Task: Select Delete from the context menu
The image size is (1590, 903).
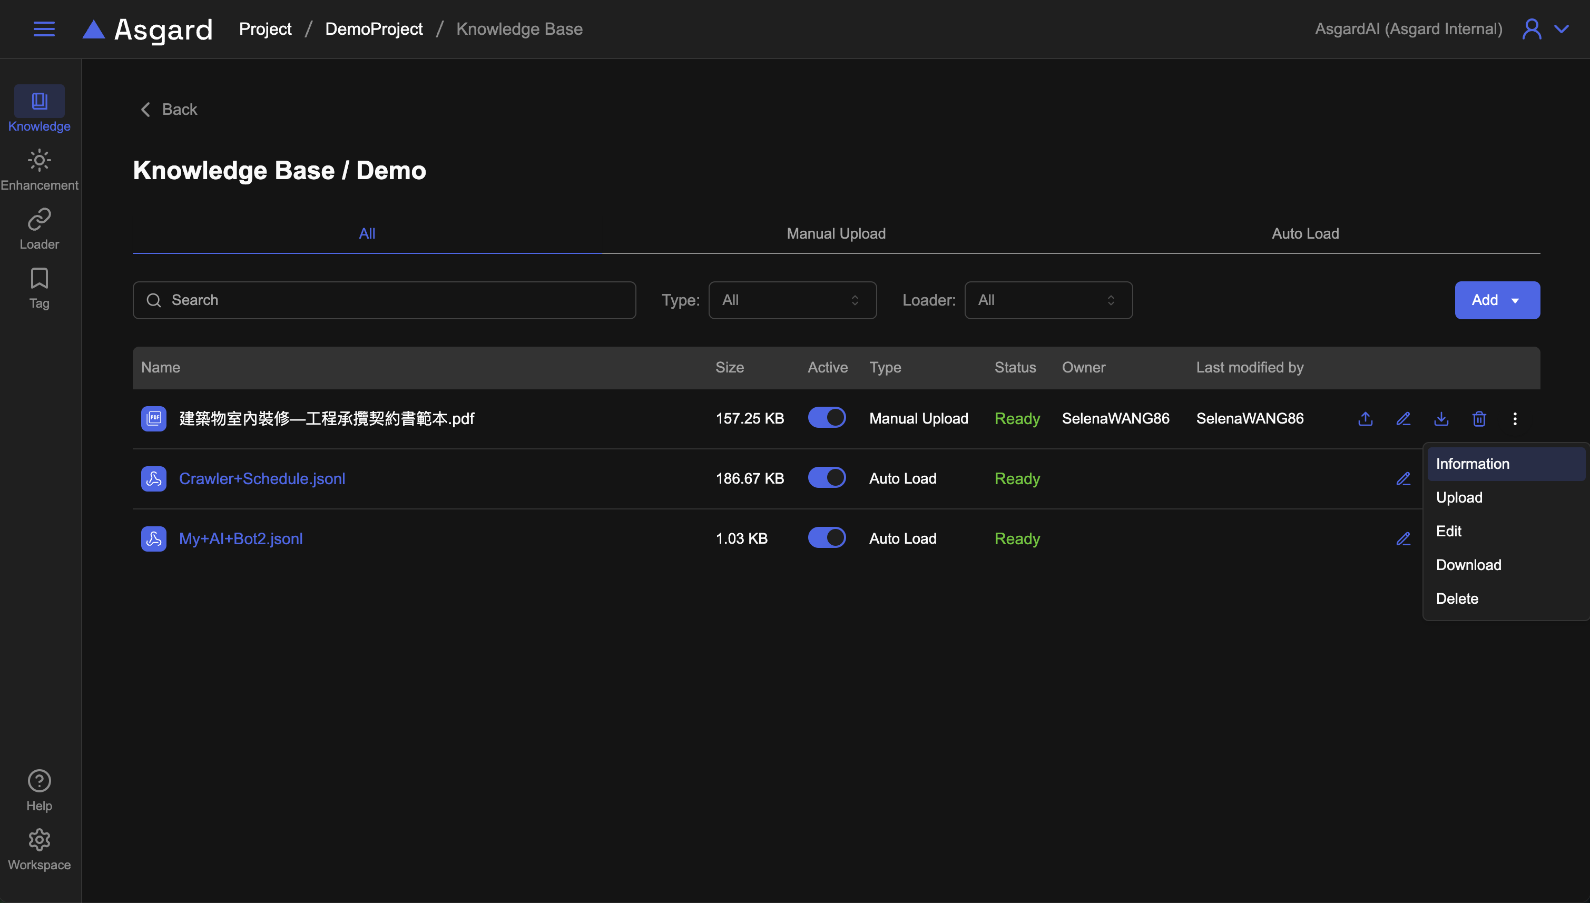Action: [1457, 598]
